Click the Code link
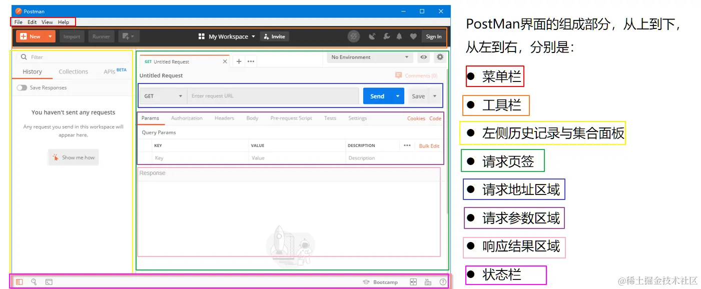701x289 pixels. 435,118
